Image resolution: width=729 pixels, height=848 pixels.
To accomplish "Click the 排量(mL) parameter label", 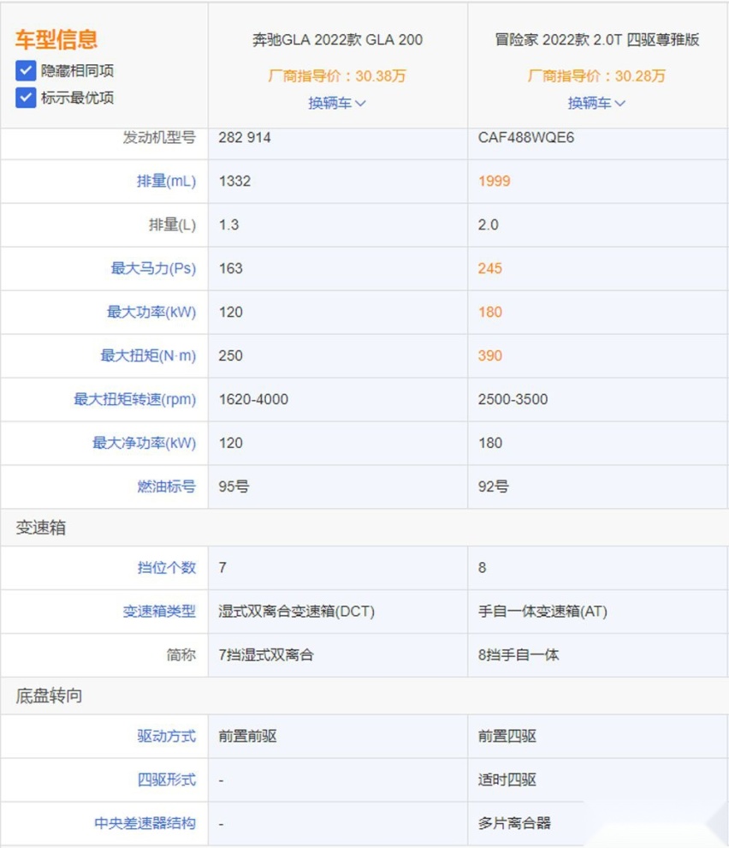I will tap(167, 181).
